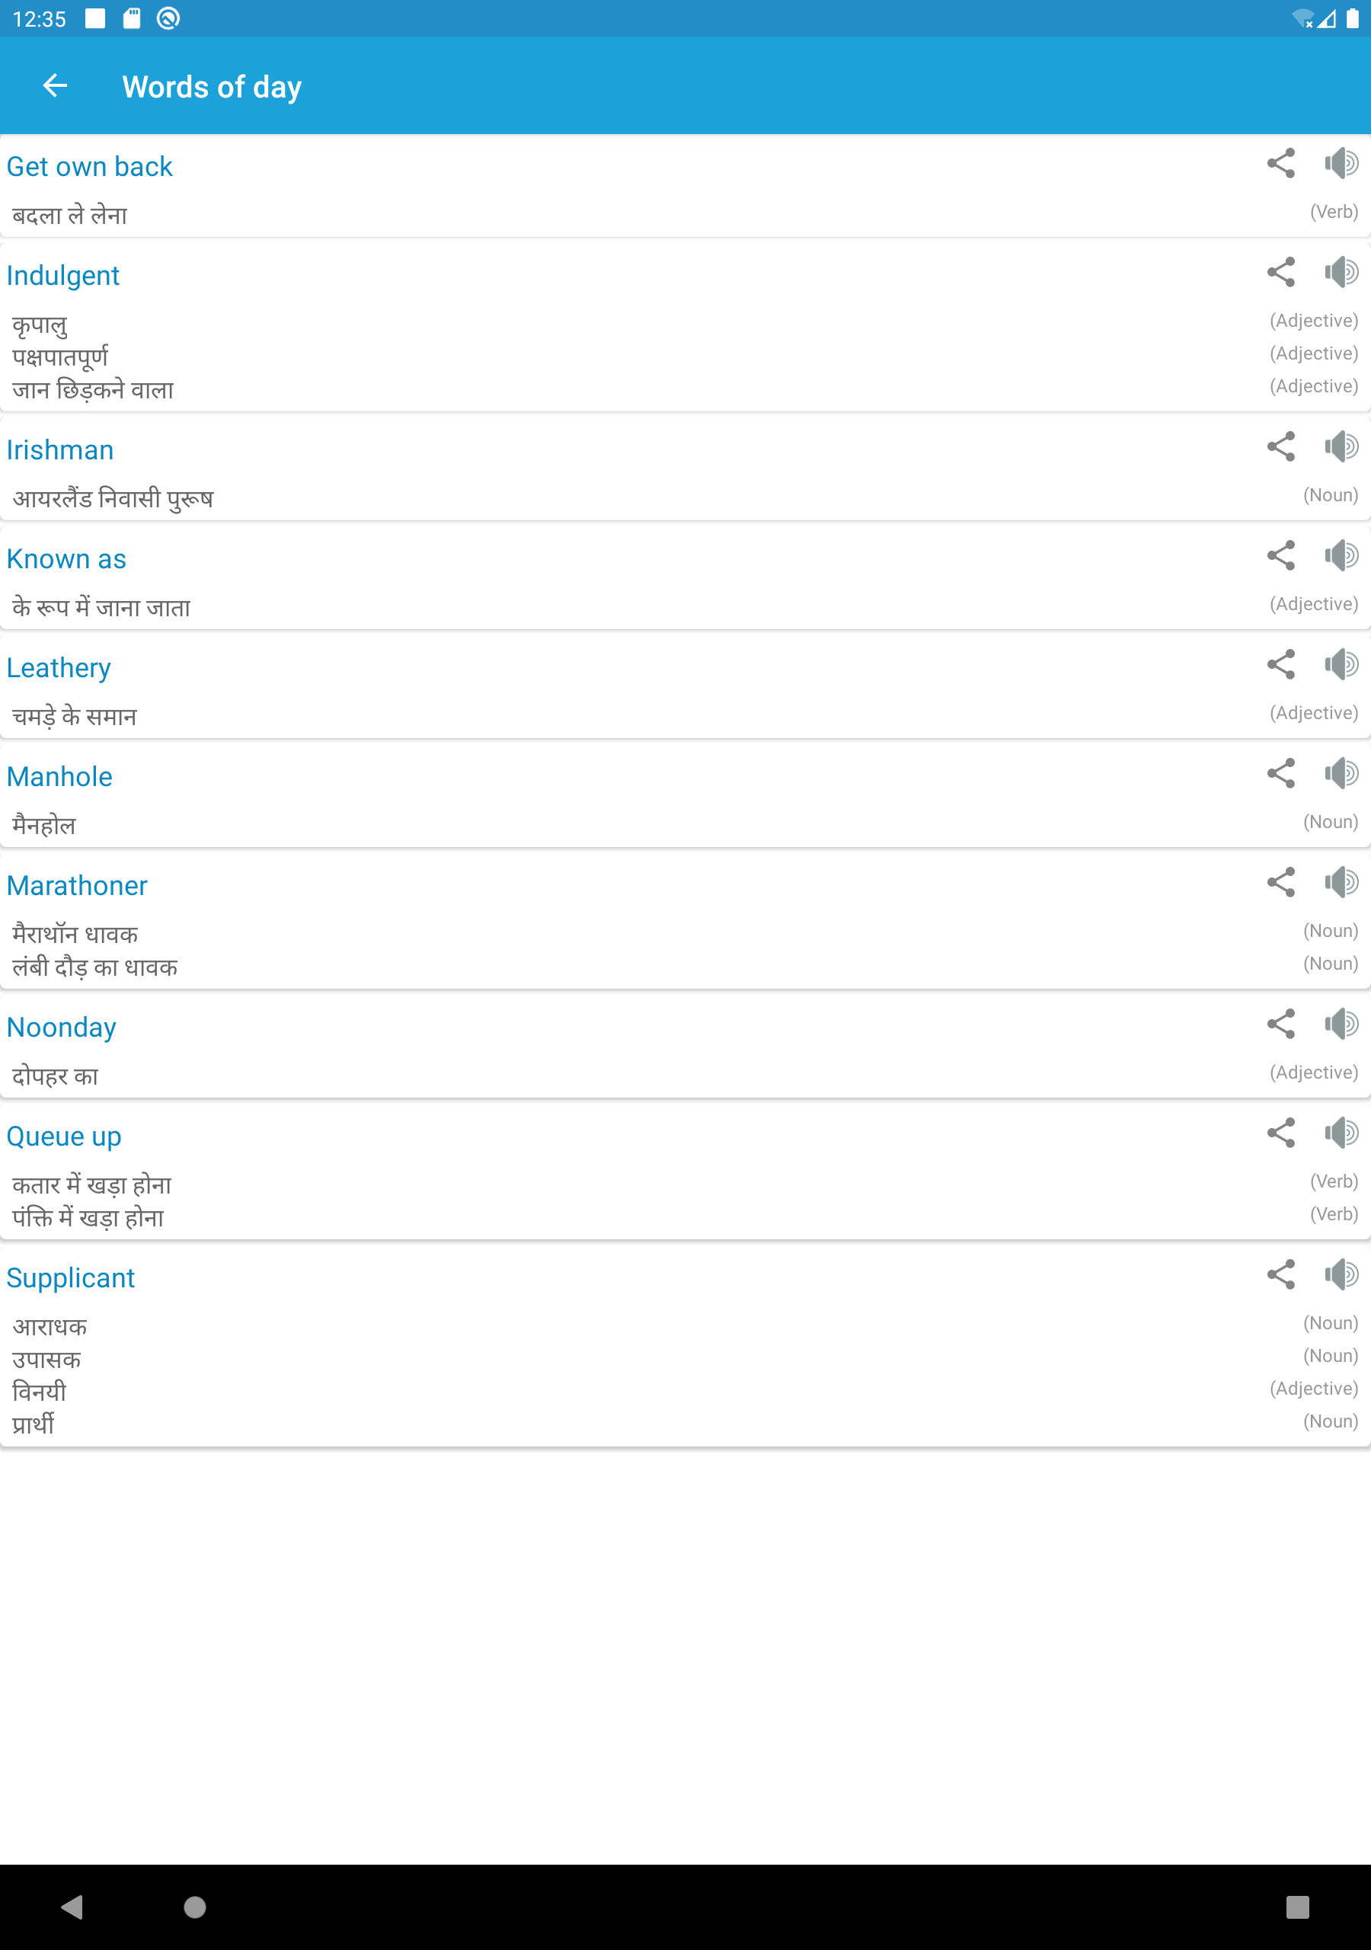
Task: Play pronunciation for 'Indulgent'
Action: 1341,273
